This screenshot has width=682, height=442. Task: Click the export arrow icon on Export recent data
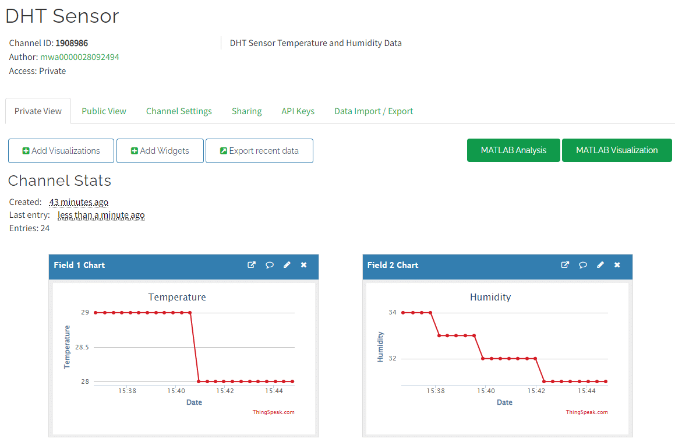point(222,150)
